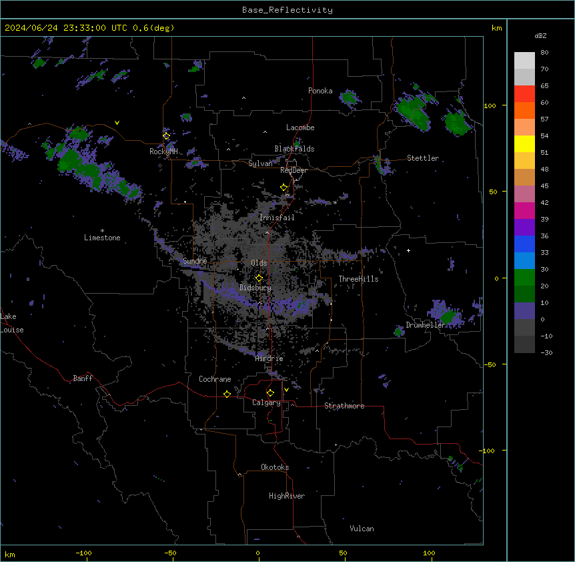Click the Sundre label

click(195, 261)
